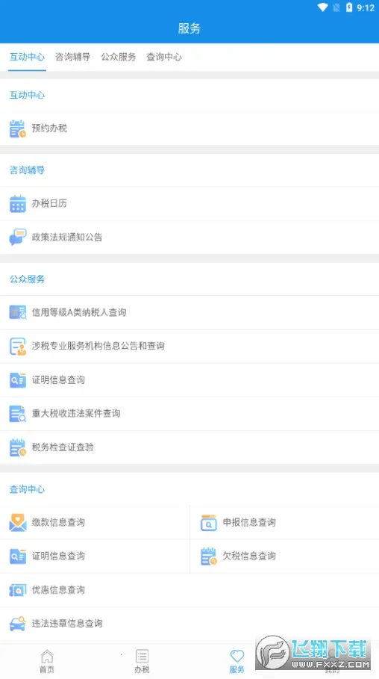Tap the 9:12 clock in status bar
379x679 pixels.
coord(366,7)
